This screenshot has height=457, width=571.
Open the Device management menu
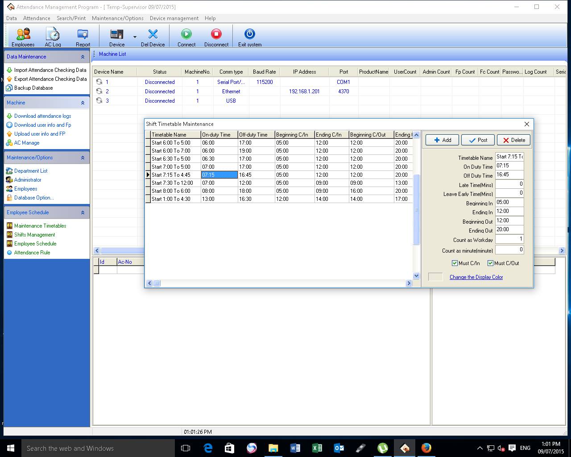[174, 18]
